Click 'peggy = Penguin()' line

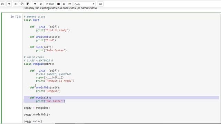37,108
